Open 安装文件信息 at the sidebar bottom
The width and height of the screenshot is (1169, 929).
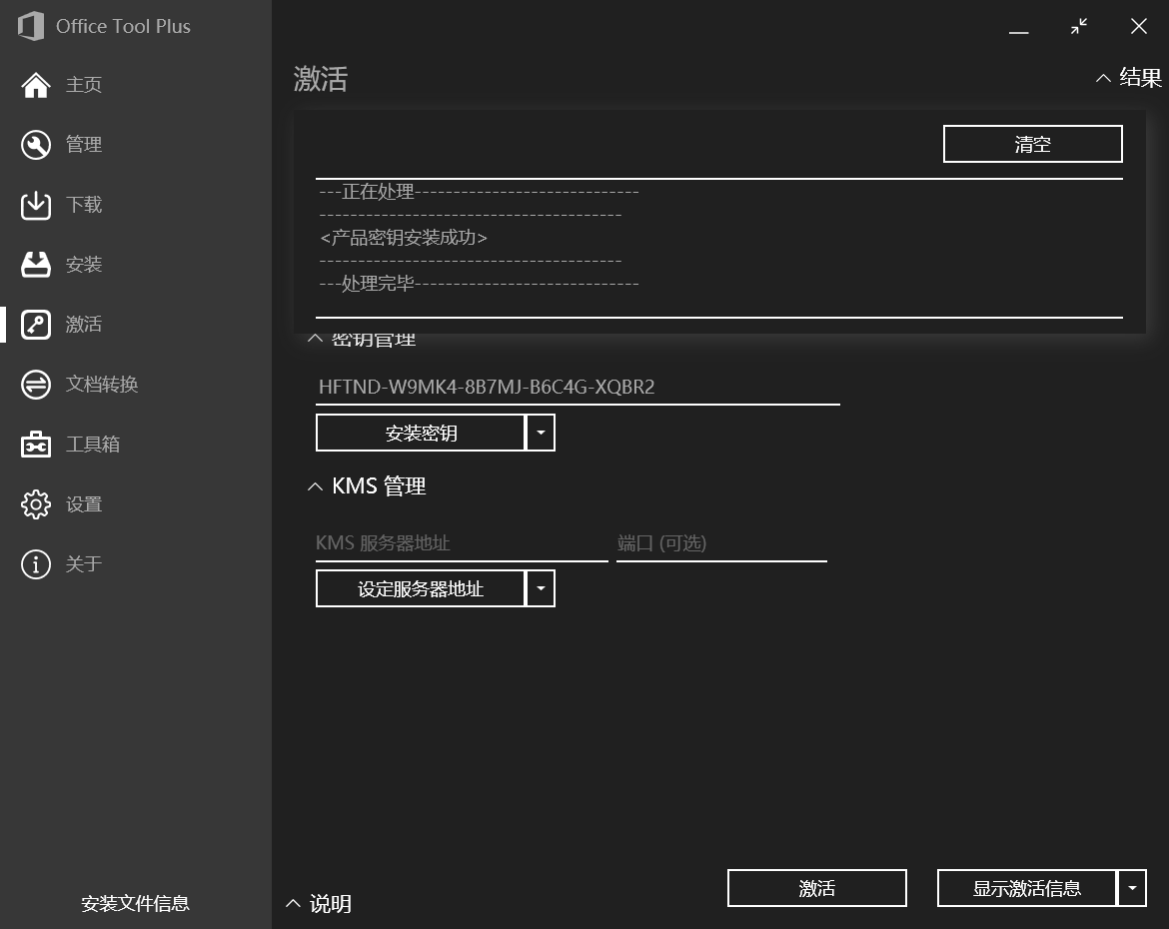[x=135, y=904]
